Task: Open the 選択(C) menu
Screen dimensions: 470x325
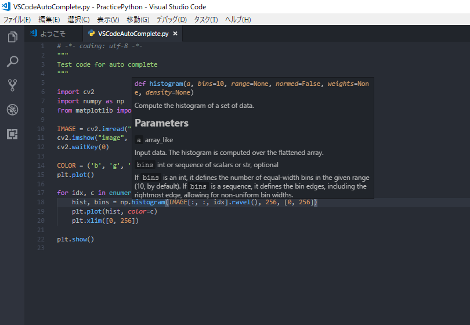Action: click(78, 20)
